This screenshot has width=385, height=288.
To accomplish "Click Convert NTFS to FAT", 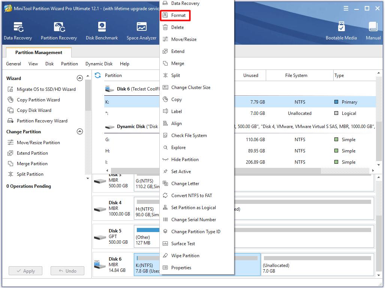I will coord(192,196).
